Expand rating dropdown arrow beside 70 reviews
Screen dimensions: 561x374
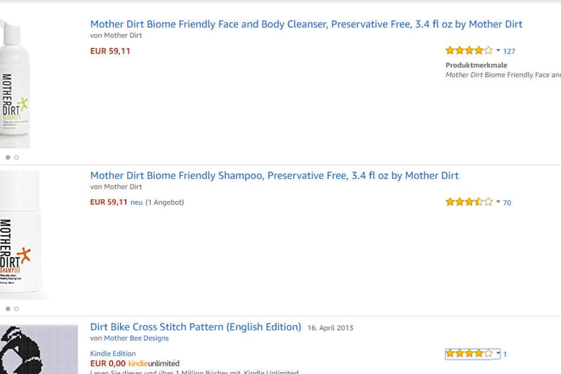tap(498, 202)
